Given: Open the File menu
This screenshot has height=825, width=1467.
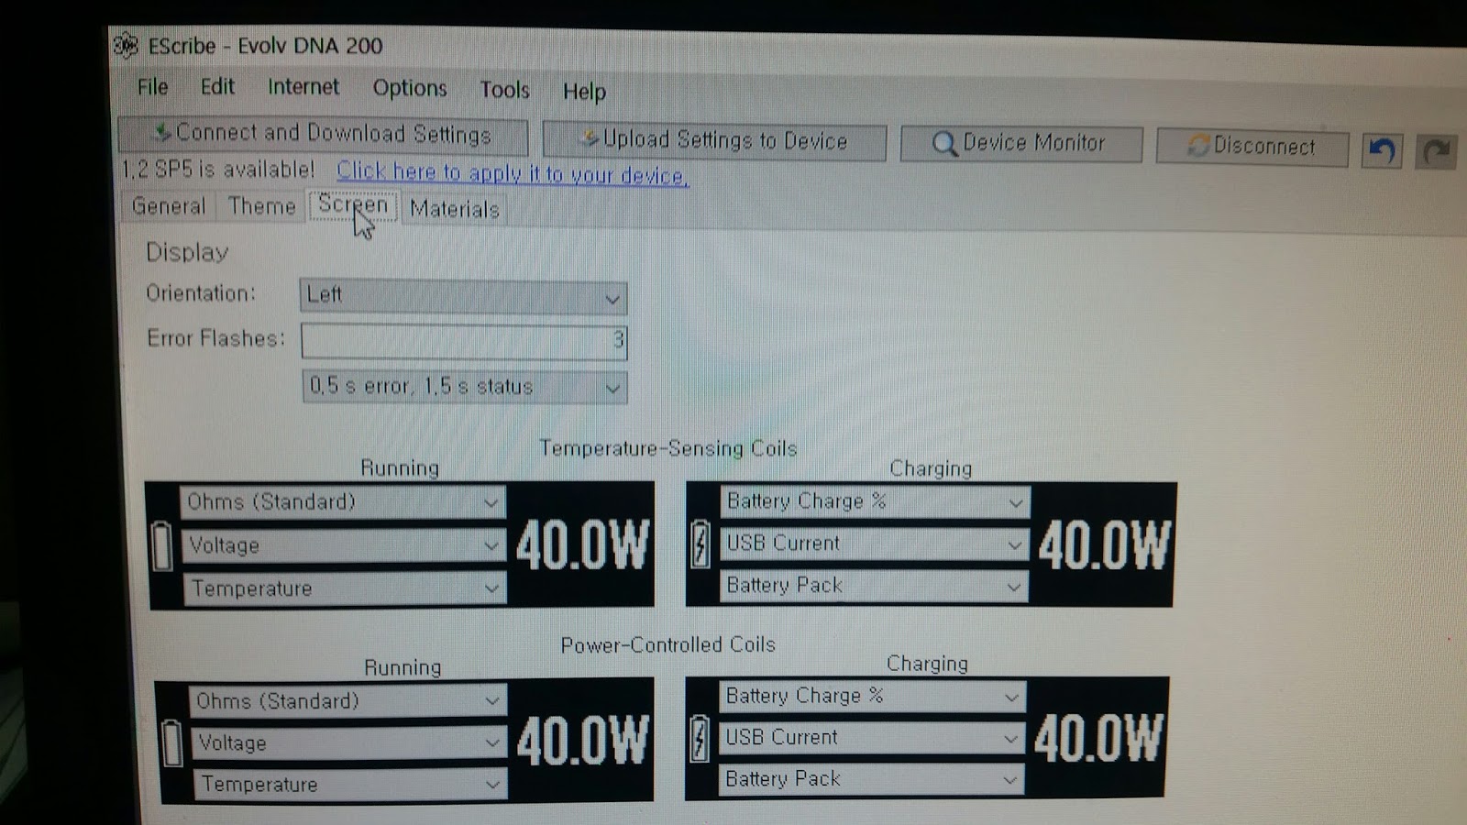Looking at the screenshot, I should pyautogui.click(x=152, y=87).
